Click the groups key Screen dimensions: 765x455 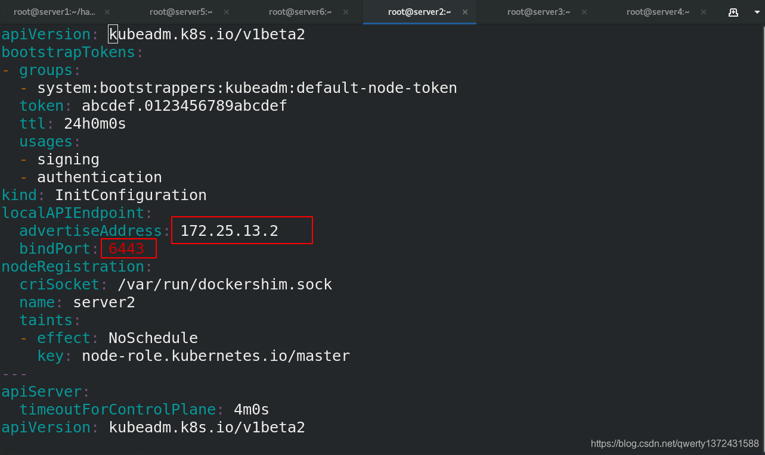pos(46,70)
